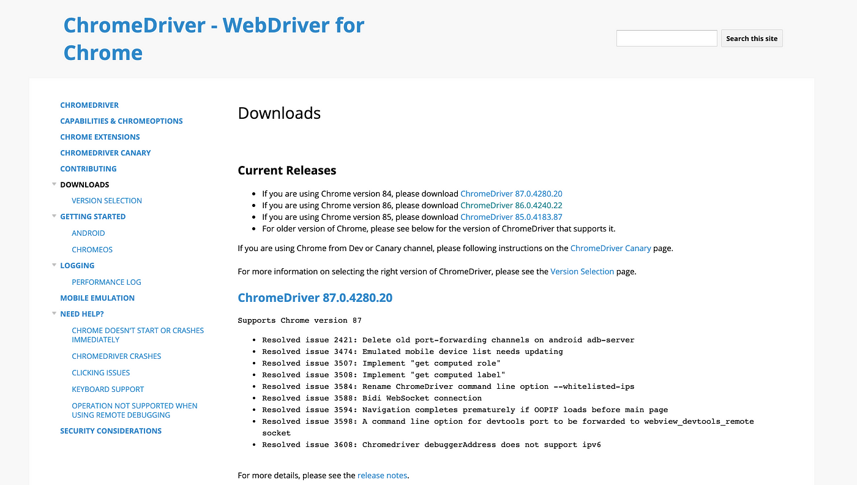This screenshot has height=485, width=857.
Task: Open the ChromeDriver sidebar link
Action: pyautogui.click(x=89, y=105)
